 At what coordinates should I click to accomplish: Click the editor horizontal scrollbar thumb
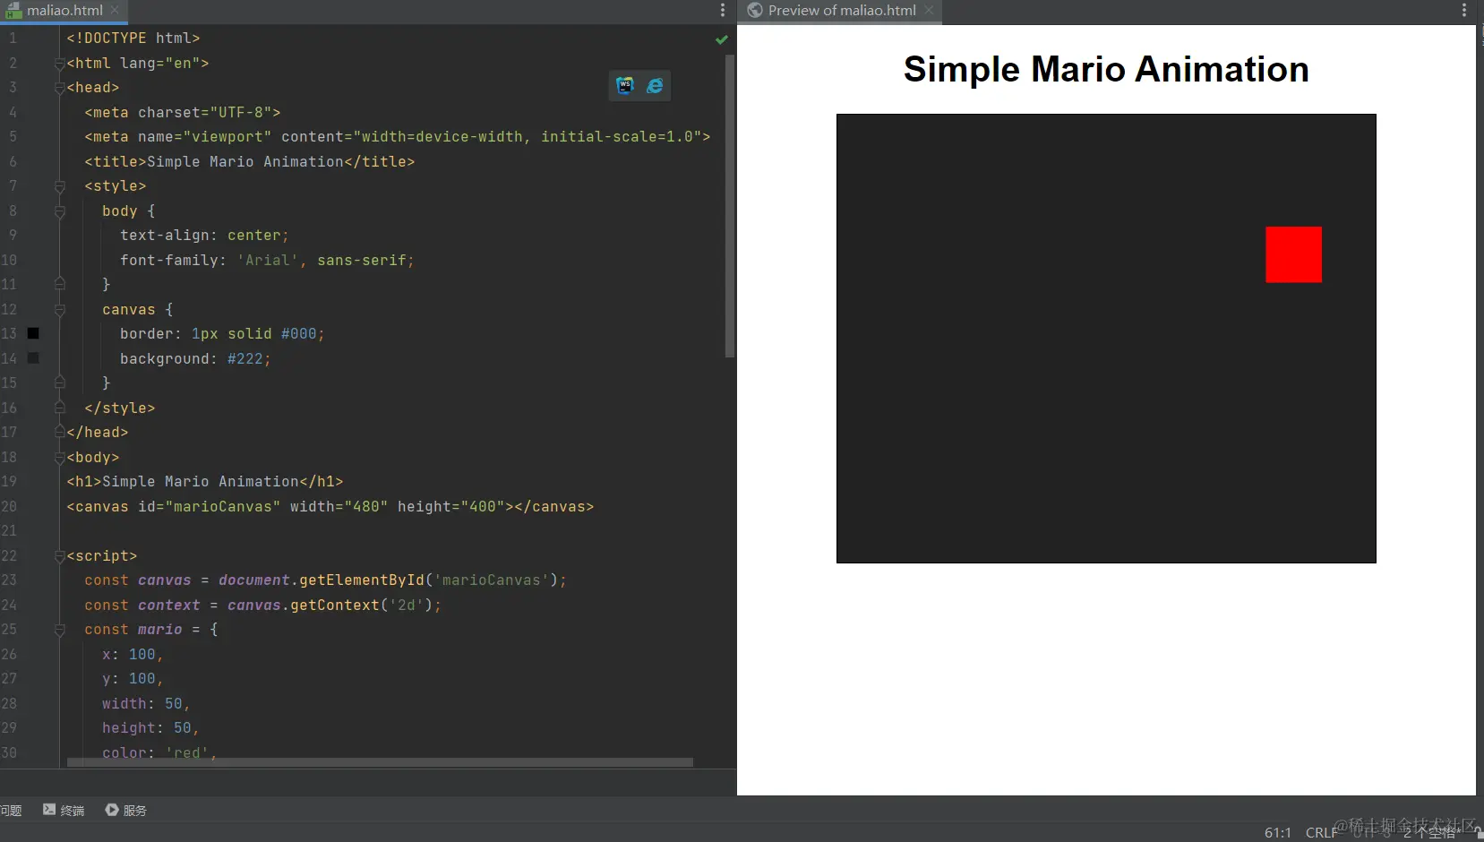pyautogui.click(x=380, y=763)
